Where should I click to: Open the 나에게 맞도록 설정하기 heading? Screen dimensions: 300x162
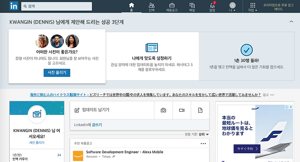[152, 58]
